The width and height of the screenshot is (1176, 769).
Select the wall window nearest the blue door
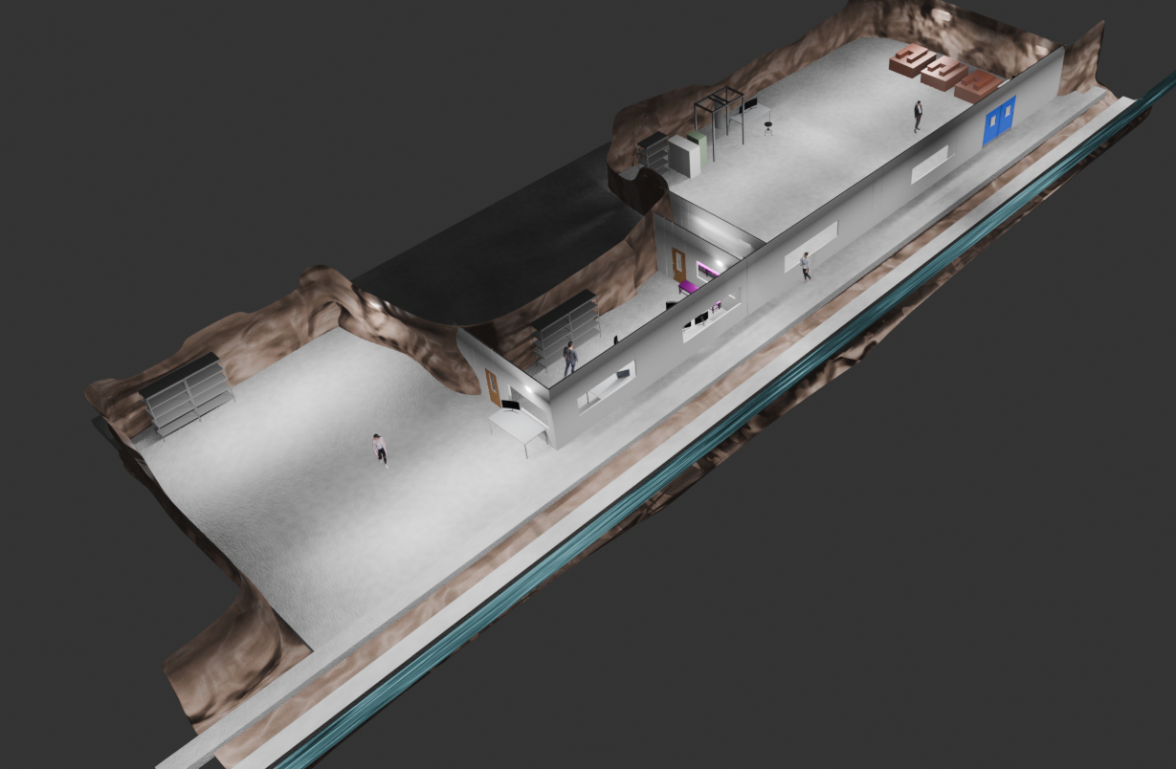pyautogui.click(x=929, y=165)
